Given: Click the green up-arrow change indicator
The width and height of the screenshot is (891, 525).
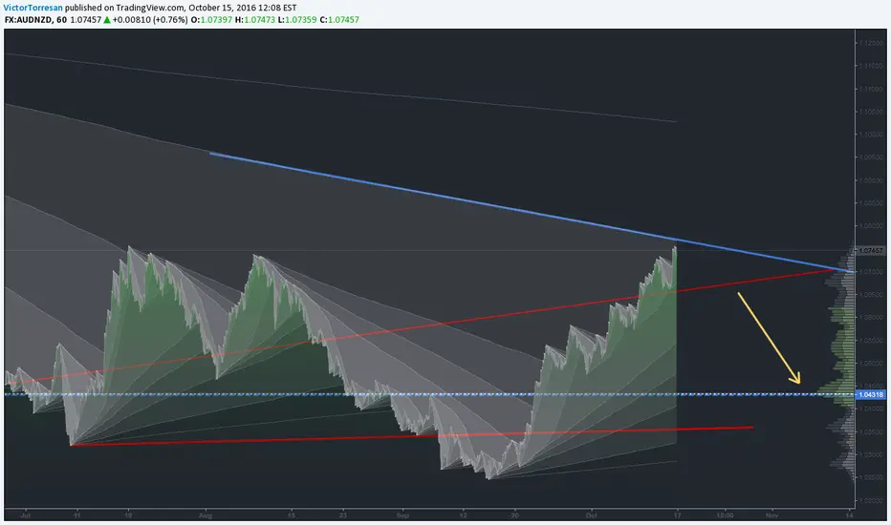Looking at the screenshot, I should 107,19.
